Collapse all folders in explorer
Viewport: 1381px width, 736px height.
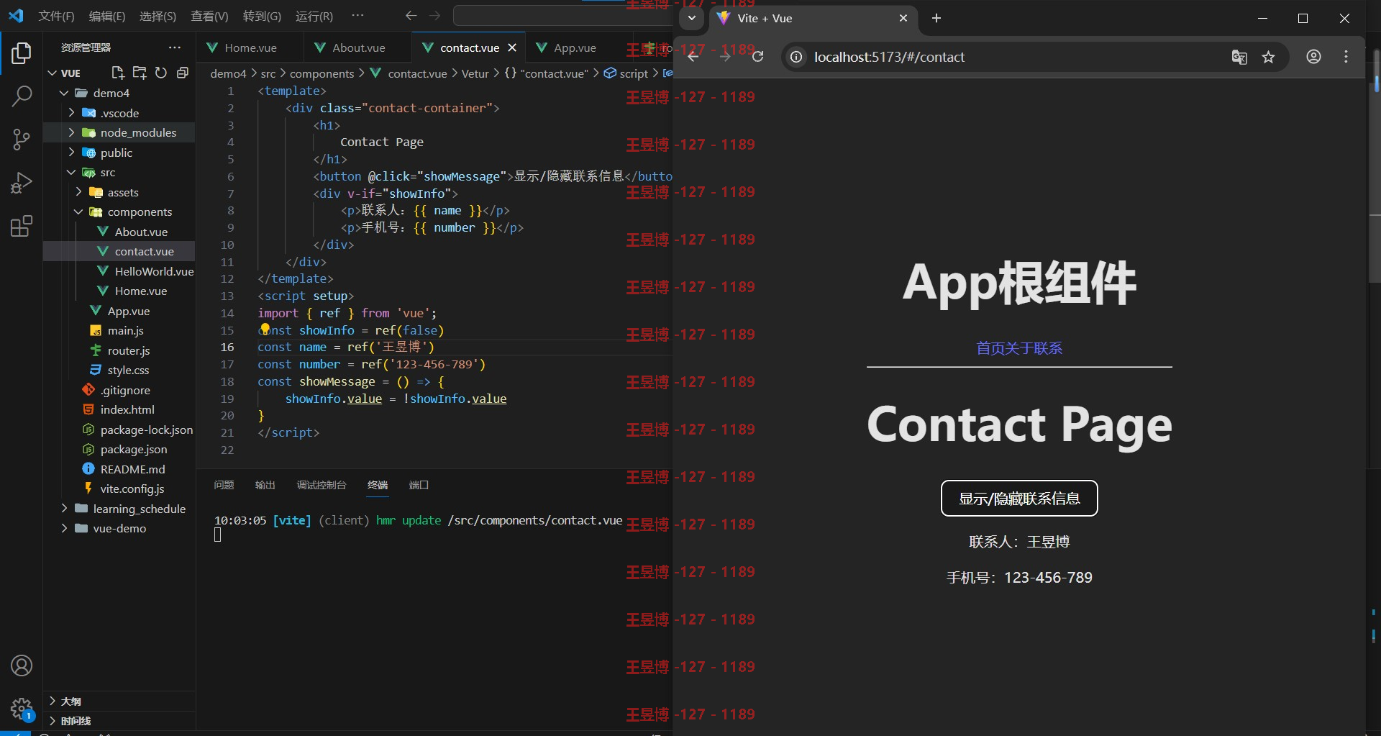coord(183,73)
